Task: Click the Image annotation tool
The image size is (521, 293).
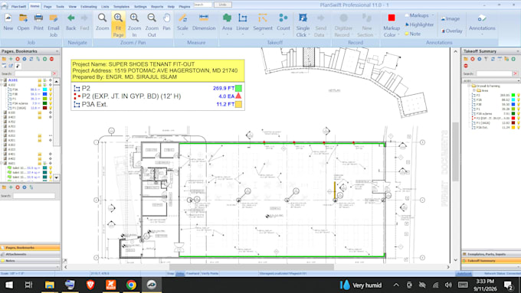Action: [x=451, y=19]
